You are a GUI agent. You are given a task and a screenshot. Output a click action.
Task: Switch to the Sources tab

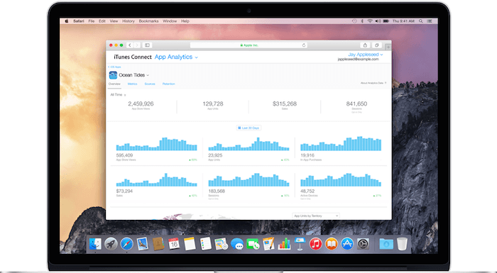[150, 84]
